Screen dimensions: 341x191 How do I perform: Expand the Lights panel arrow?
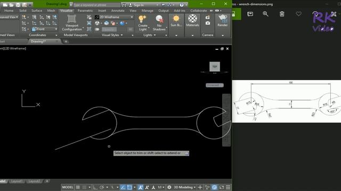[x=155, y=35]
